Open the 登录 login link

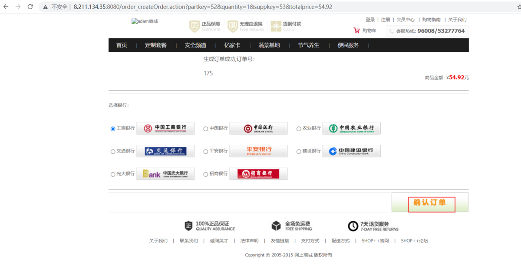click(x=370, y=20)
